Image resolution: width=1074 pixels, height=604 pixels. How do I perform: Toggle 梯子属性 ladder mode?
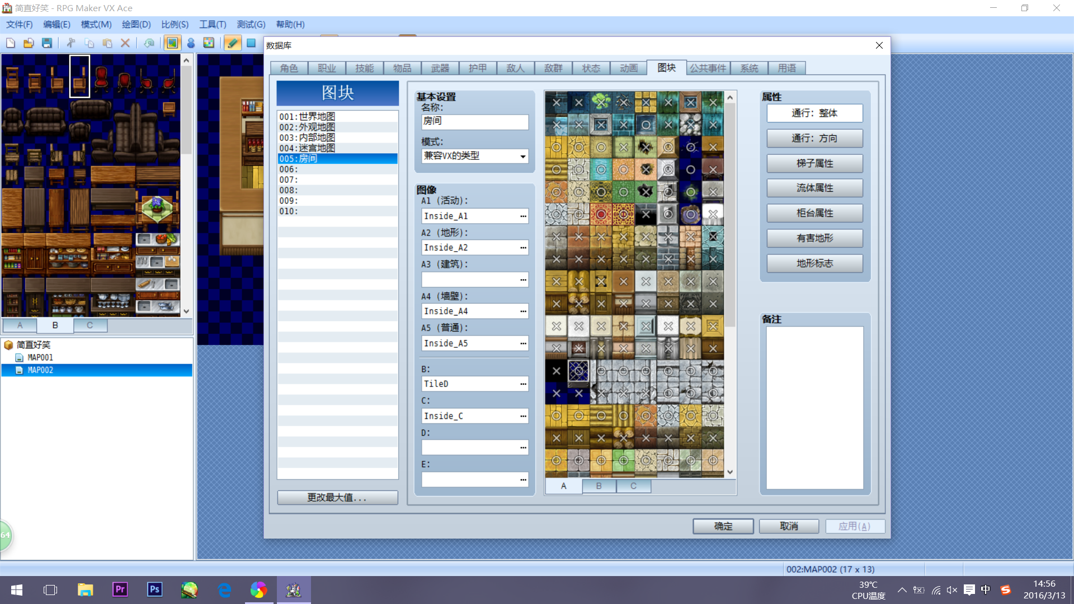tap(814, 163)
